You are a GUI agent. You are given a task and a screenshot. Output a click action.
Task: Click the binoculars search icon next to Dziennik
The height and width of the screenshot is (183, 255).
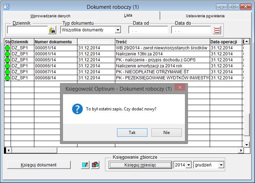[x=52, y=30]
